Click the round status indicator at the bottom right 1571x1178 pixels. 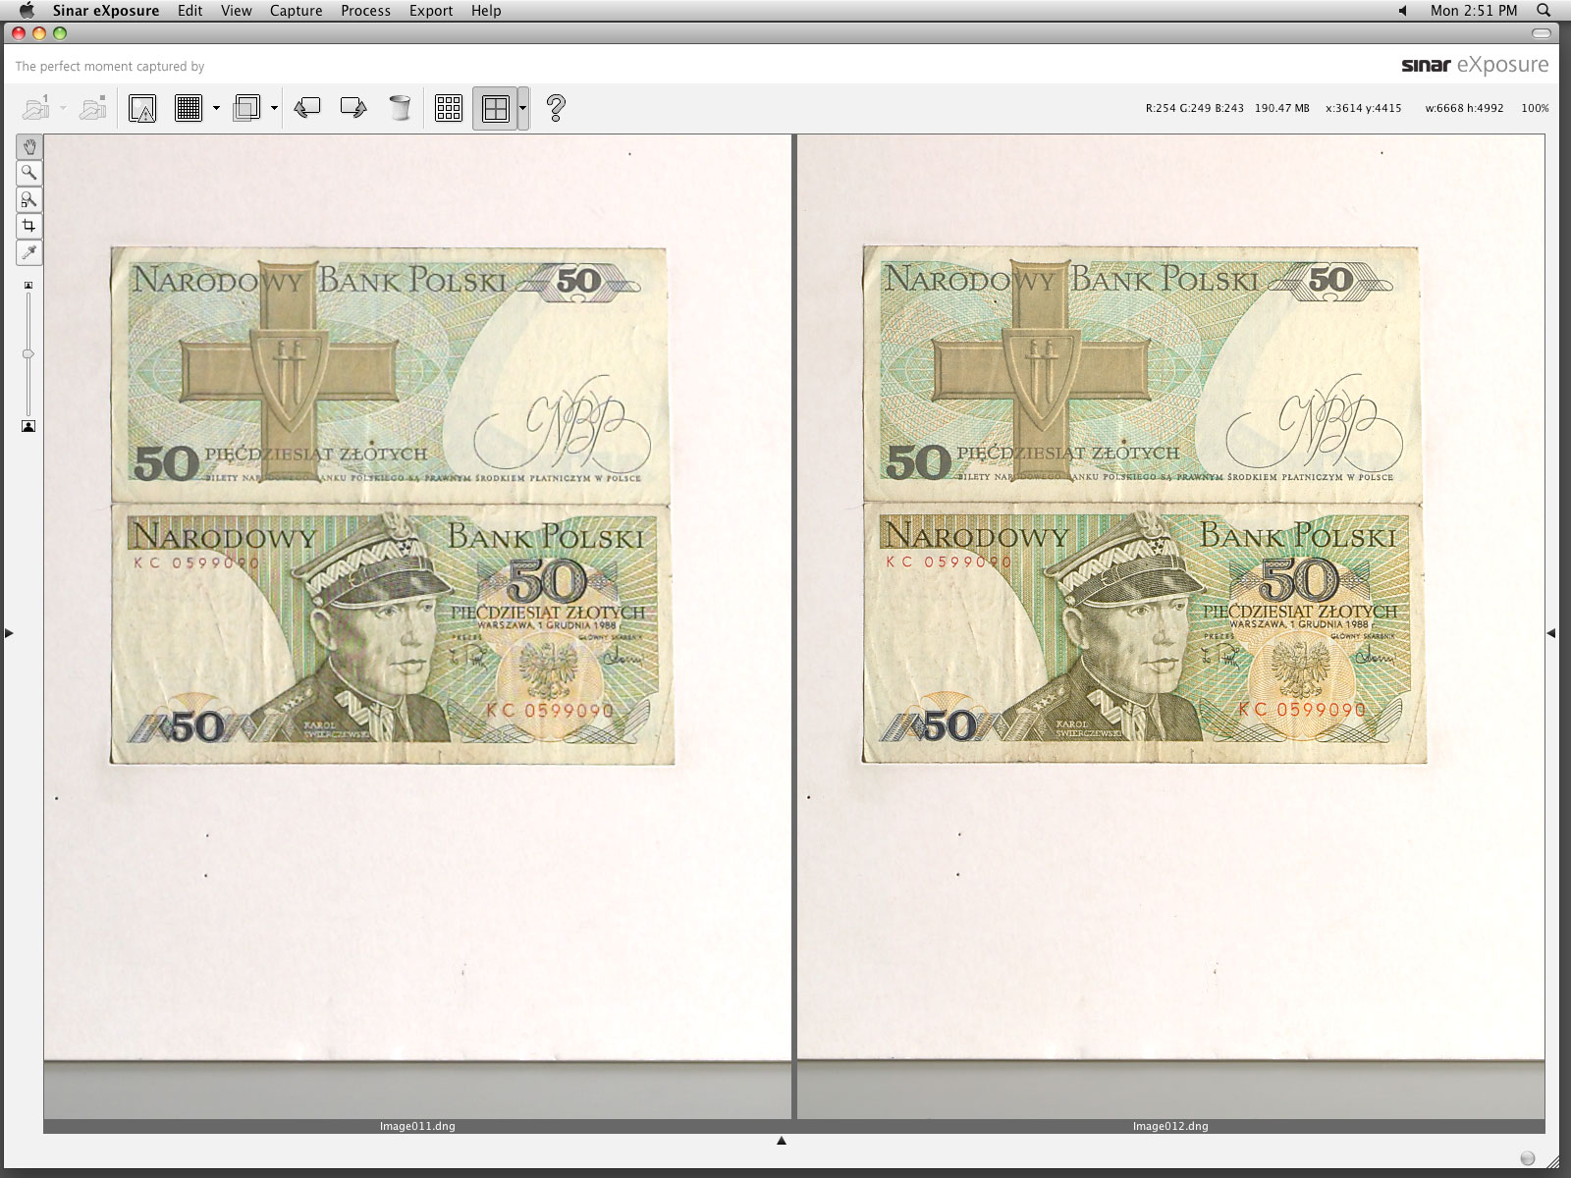coord(1527,1158)
